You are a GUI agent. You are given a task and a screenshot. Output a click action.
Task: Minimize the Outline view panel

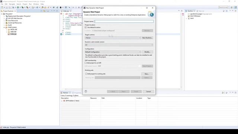click(x=233, y=11)
